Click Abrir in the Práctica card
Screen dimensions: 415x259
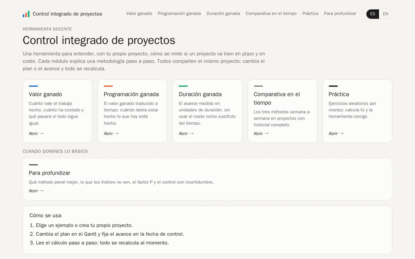336,133
